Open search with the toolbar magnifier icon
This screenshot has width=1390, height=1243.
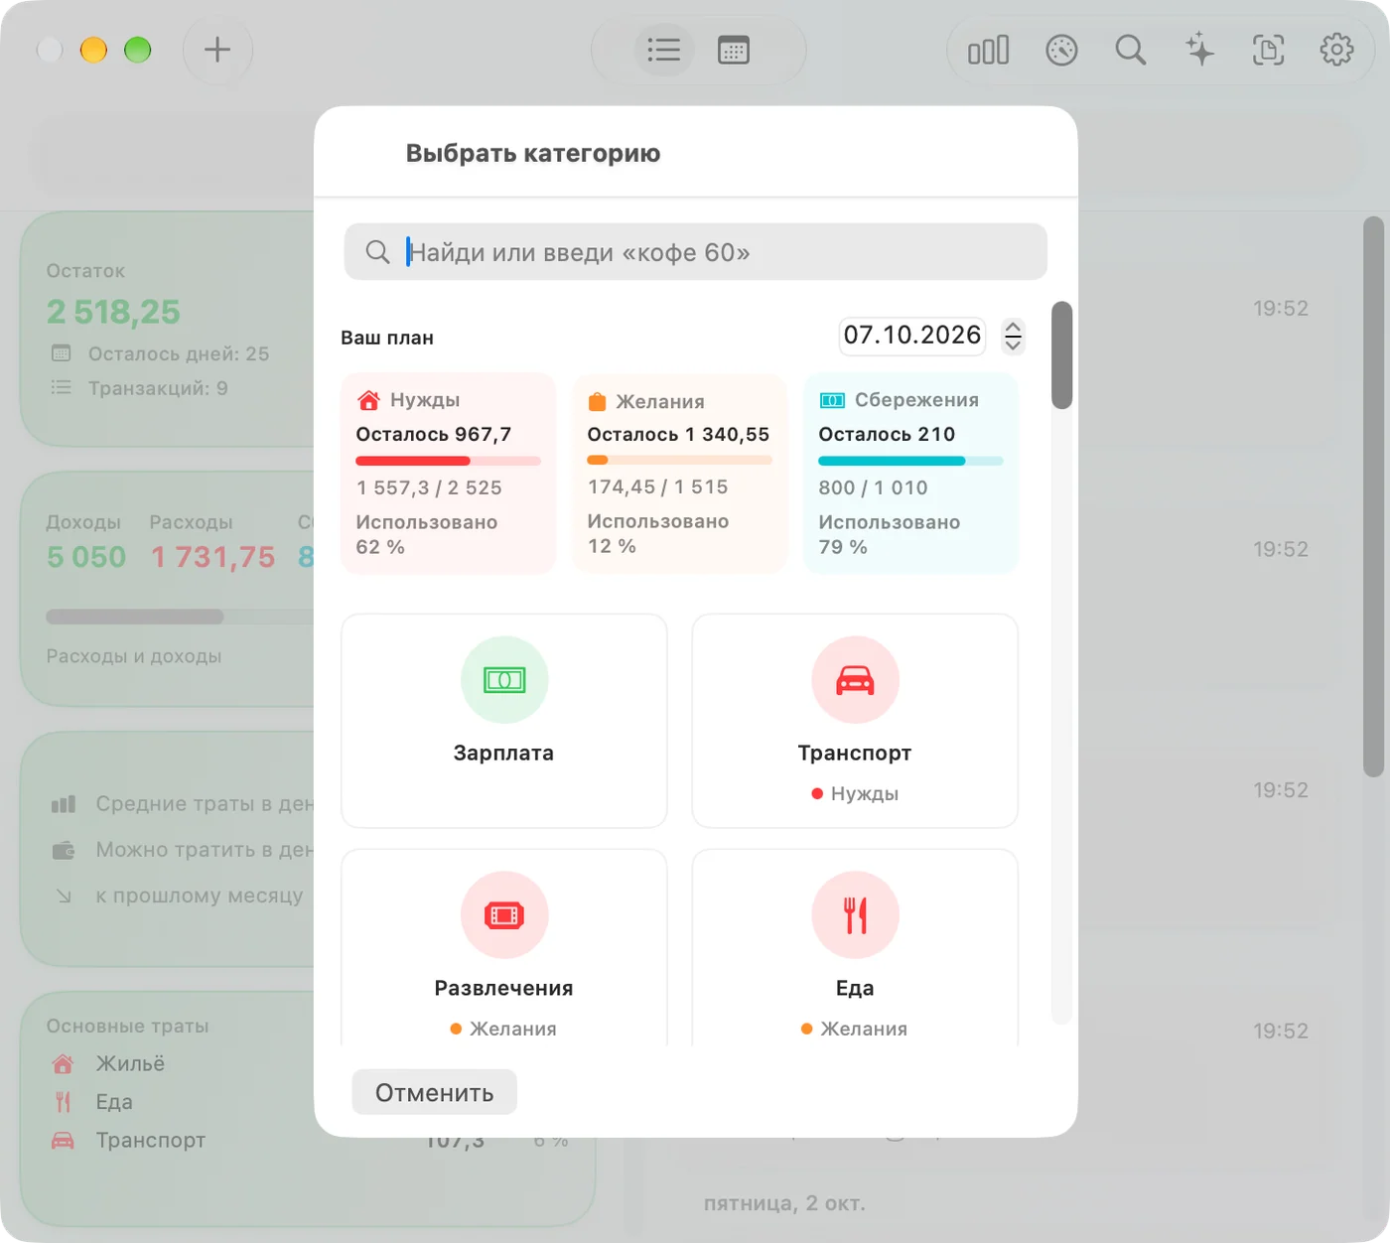point(1130,50)
